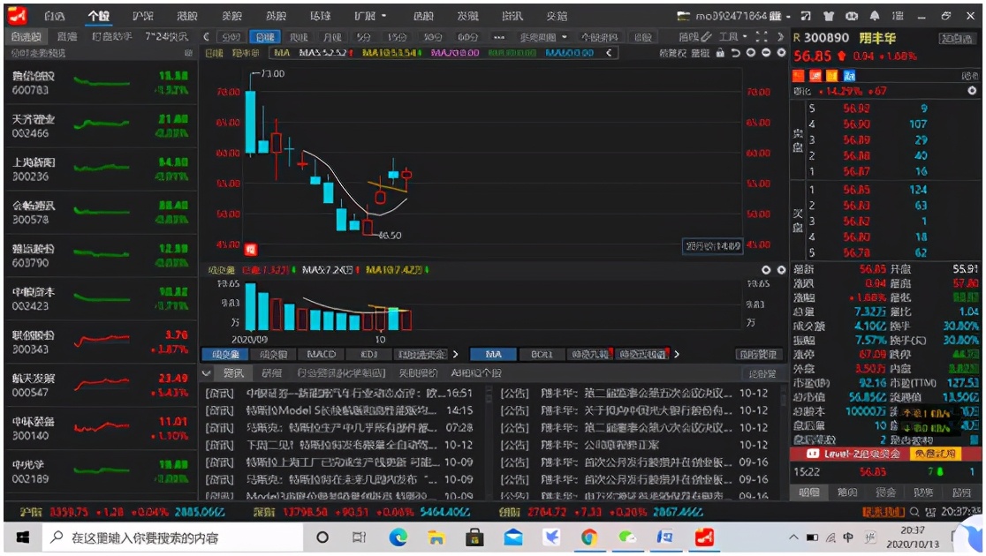The height and width of the screenshot is (556, 986).
Task: Click the ellipsis more-periods button
Action: click(x=498, y=37)
